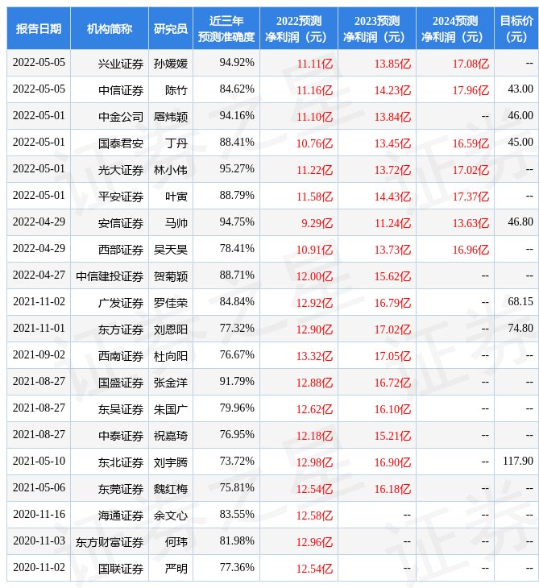Click the 报告日期 column header
This screenshot has height=588, width=539.
click(38, 28)
